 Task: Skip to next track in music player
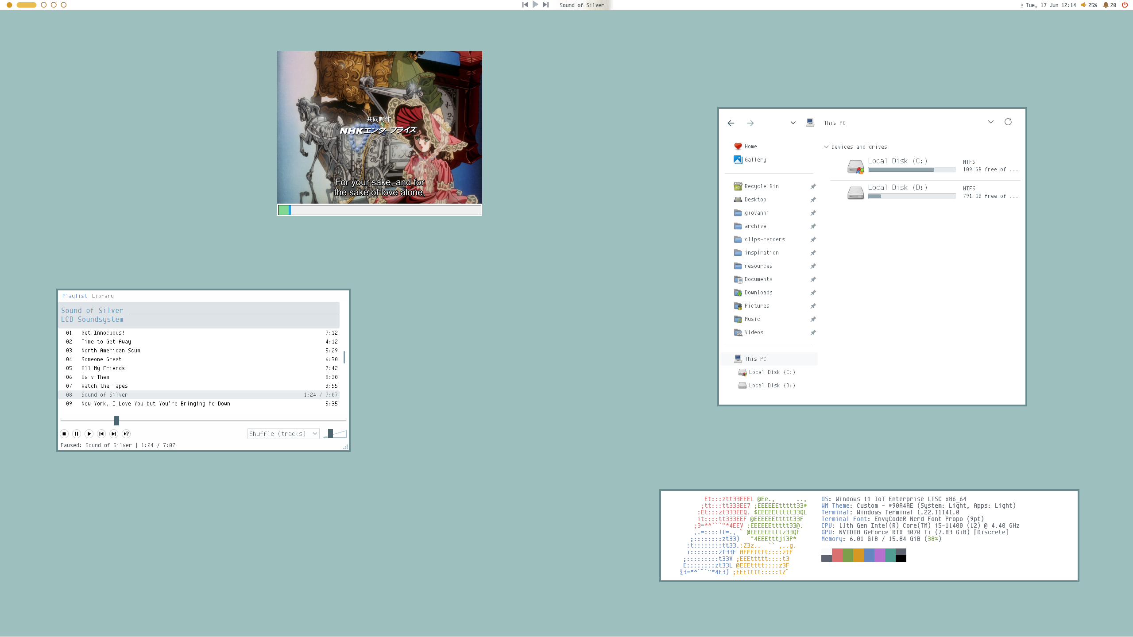pos(114,434)
